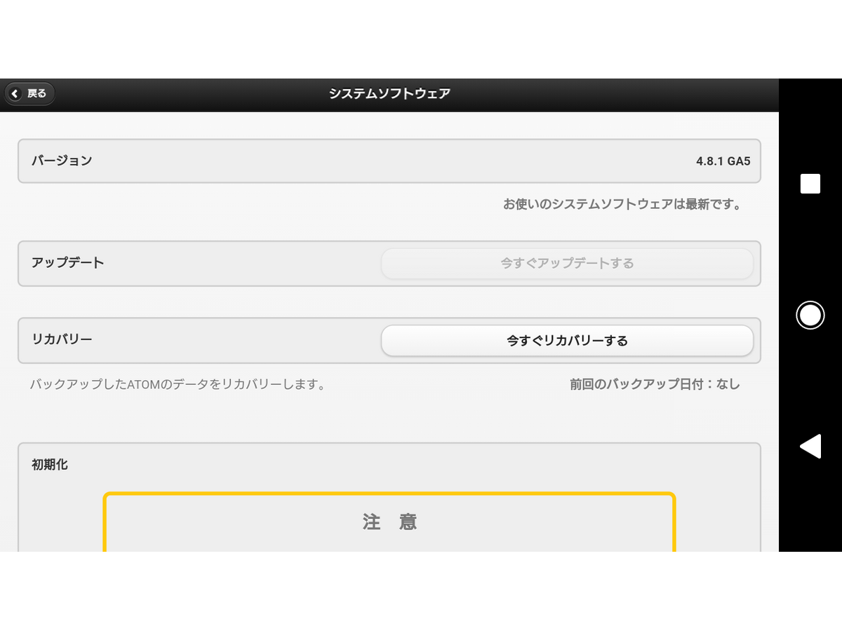Image resolution: width=842 pixels, height=631 pixels.
Task: Select the 初期化 section heading
Action: (x=50, y=464)
